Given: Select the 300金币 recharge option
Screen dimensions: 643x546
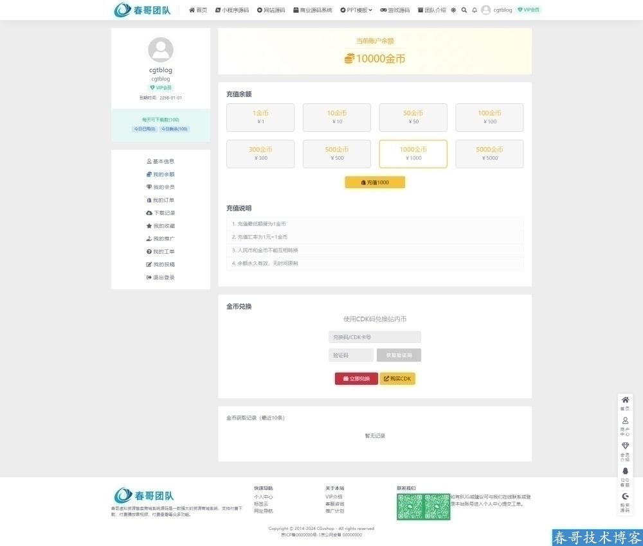Looking at the screenshot, I should (x=260, y=154).
